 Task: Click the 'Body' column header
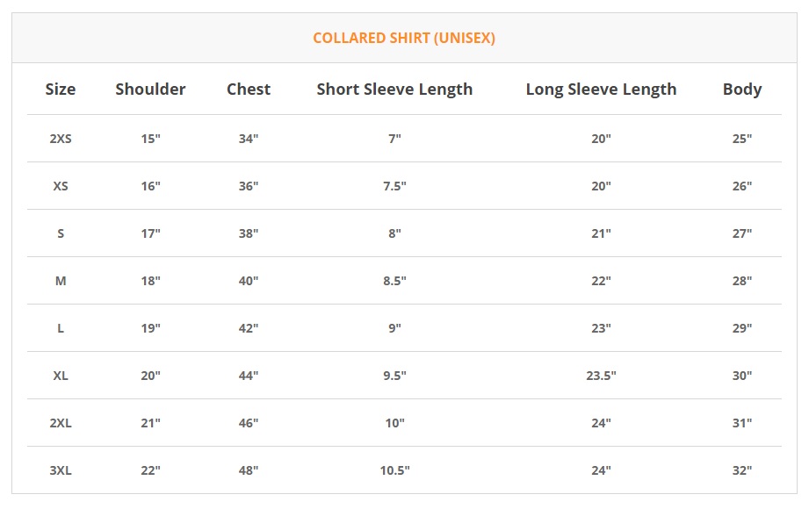[742, 90]
